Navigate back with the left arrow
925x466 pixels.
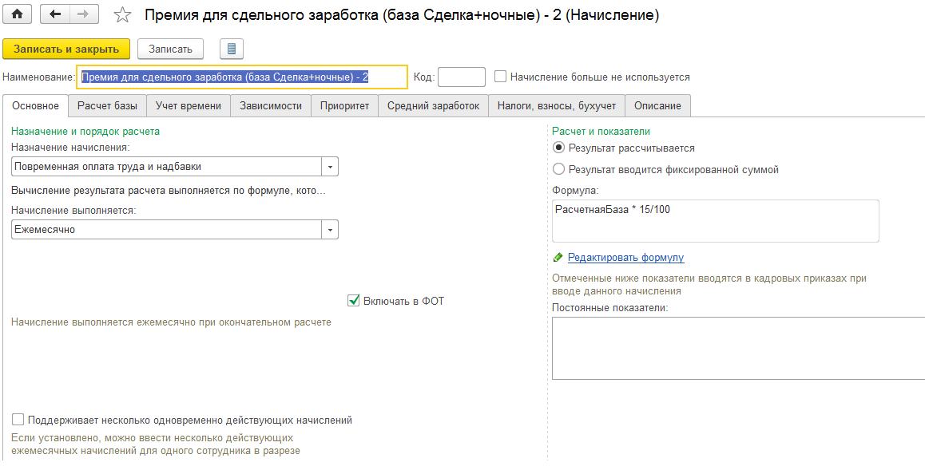pos(55,14)
